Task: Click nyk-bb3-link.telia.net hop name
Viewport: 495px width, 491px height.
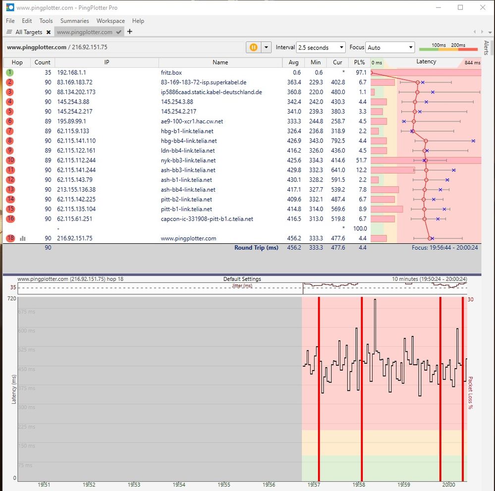Action: point(188,161)
